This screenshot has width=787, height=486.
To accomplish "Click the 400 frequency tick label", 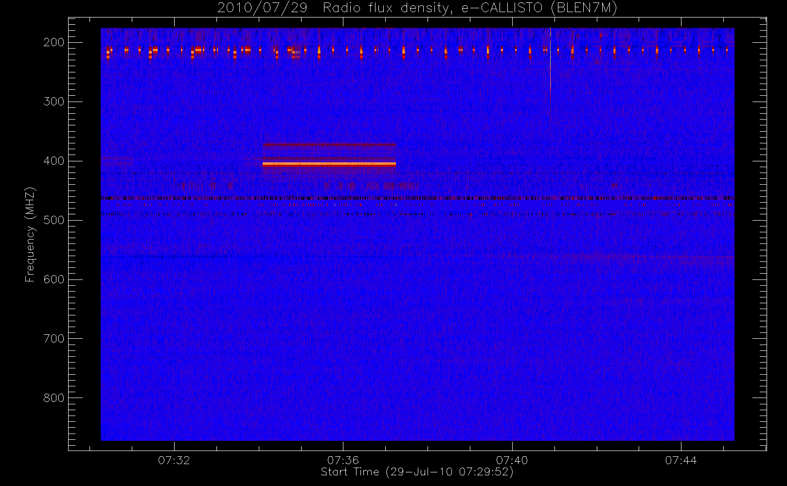I will click(54, 161).
